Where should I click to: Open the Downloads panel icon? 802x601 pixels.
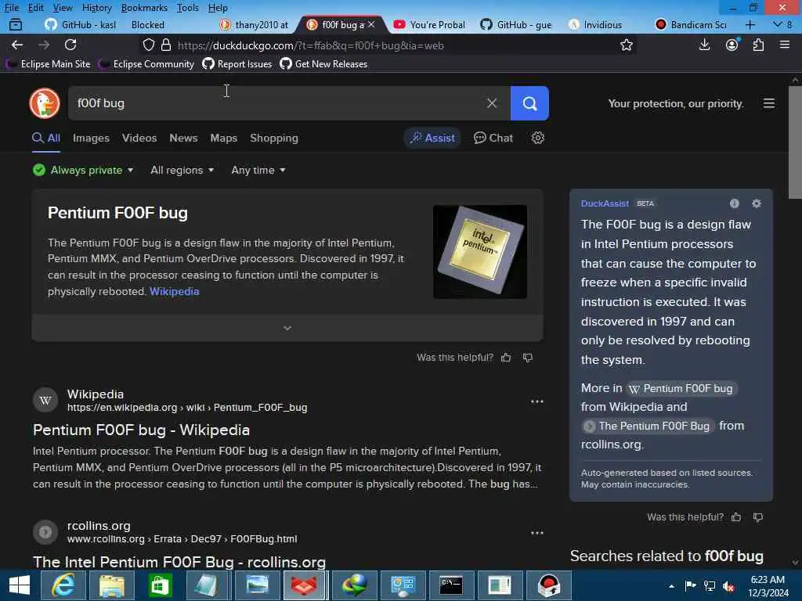coord(704,45)
